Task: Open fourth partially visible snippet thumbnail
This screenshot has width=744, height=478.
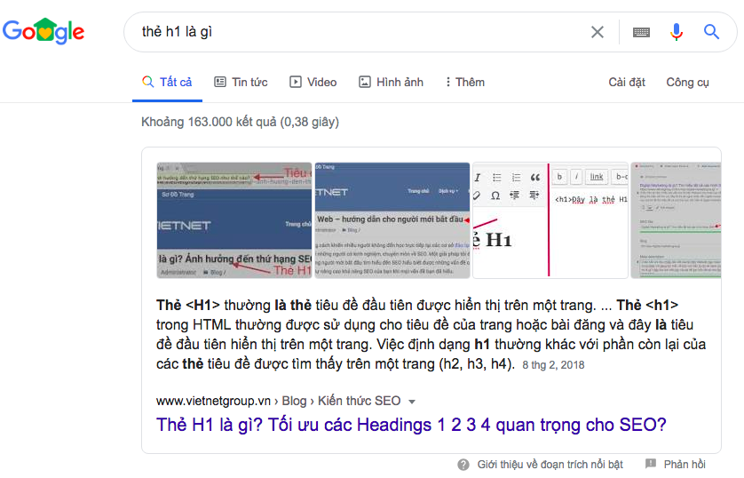Action: click(676, 220)
